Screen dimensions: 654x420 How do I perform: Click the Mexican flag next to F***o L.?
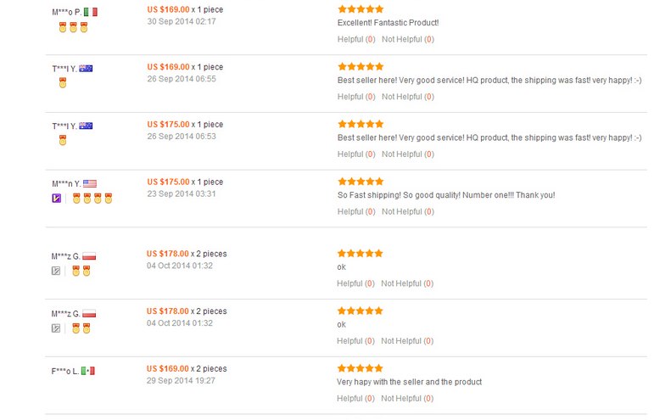88,371
